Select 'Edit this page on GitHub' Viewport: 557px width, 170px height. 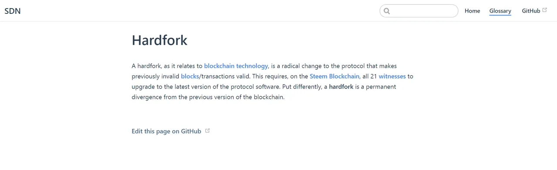[167, 131]
